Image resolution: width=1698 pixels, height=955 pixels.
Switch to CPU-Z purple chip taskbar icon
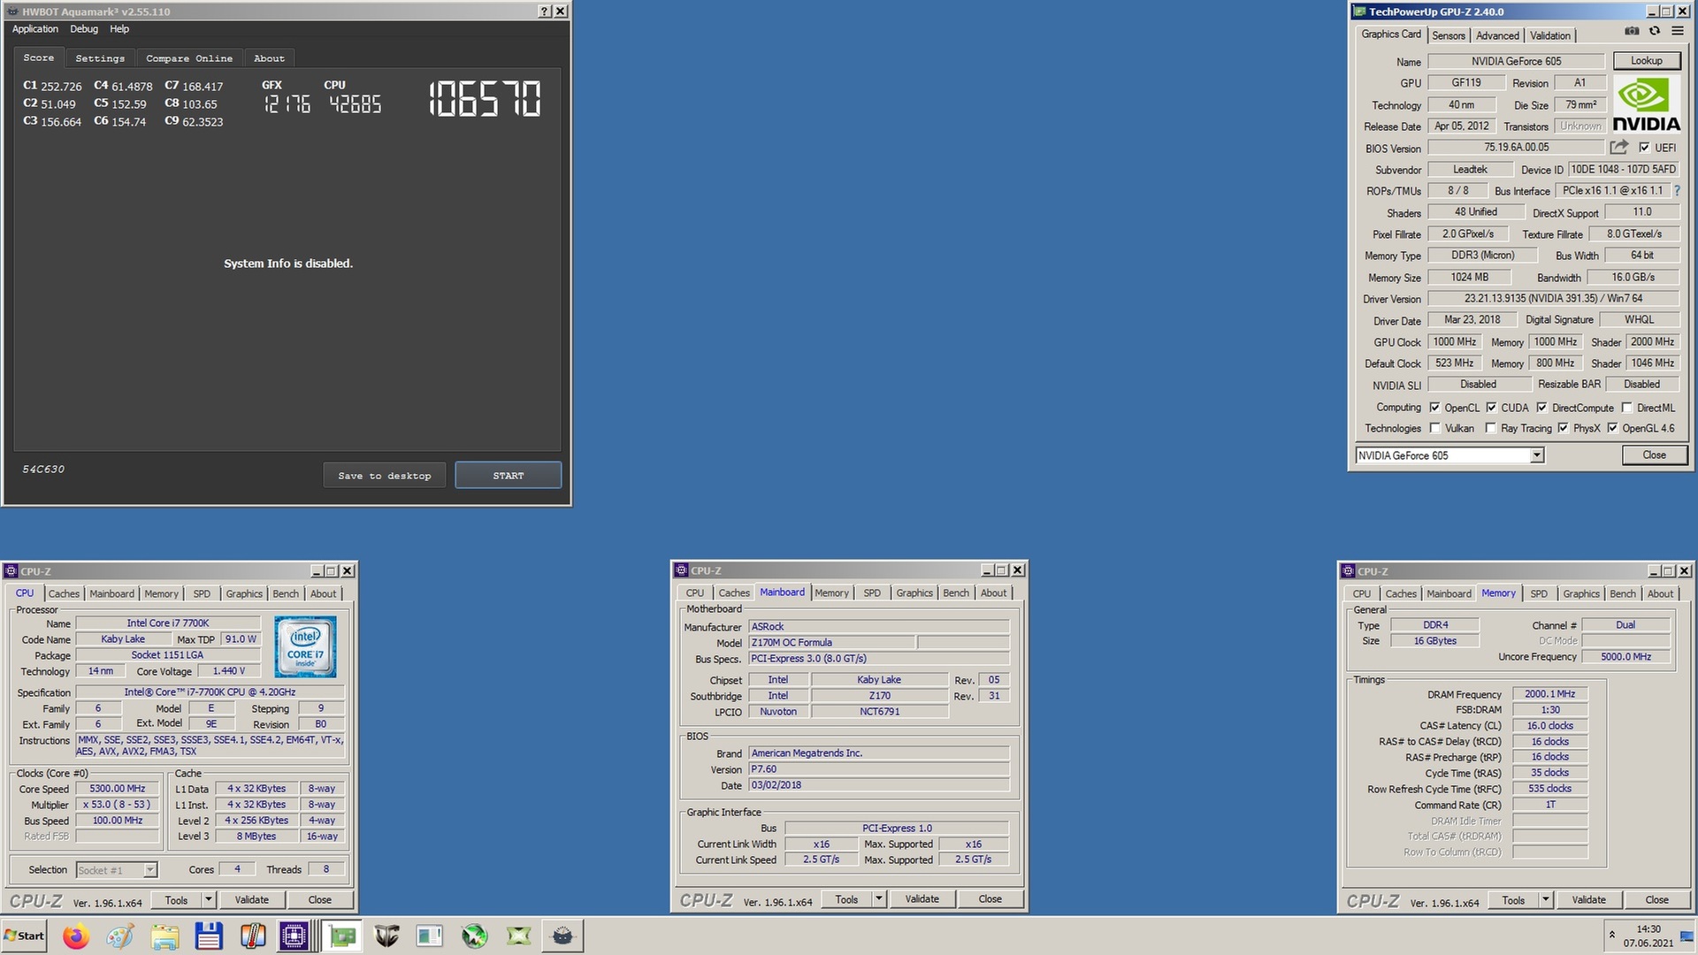coord(294,936)
